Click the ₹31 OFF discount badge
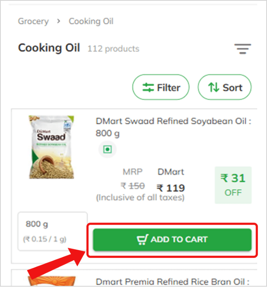The height and width of the screenshot is (287, 267). tap(233, 185)
